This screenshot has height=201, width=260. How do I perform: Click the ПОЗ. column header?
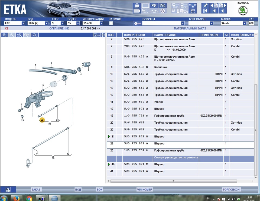111,35
